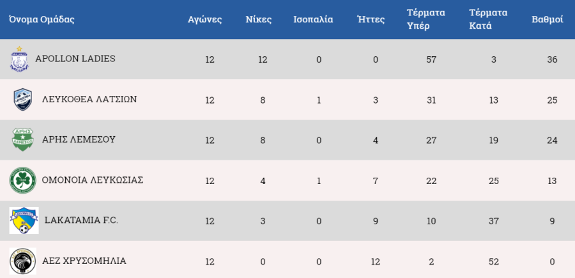Open the ΑΡΗΣ ΛΕΜΕΣΟΥ team name

tap(79, 140)
